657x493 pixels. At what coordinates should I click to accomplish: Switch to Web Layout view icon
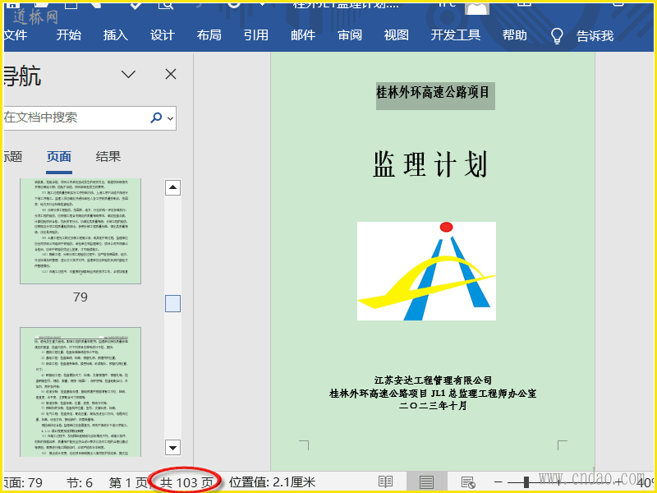[467, 482]
